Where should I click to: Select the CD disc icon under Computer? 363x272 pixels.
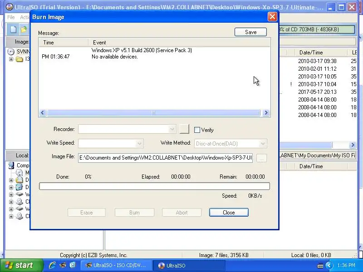tap(19, 173)
